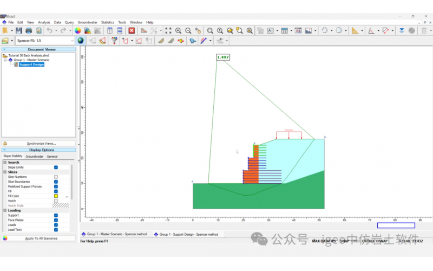Uncheck the Slope Limits checkbox

[x=56, y=167]
